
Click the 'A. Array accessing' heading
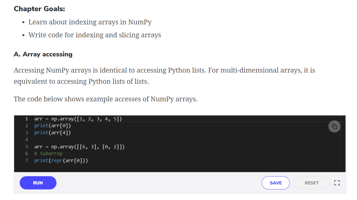(43, 54)
